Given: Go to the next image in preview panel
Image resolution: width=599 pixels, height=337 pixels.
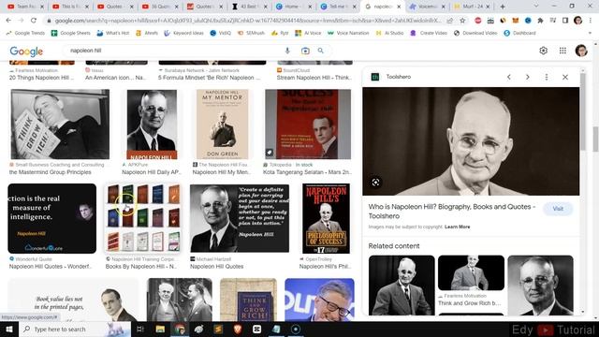Looking at the screenshot, I should coord(528,77).
